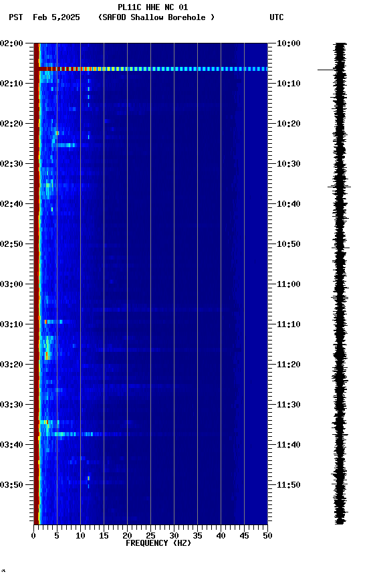Viewport: 369px width, 578px height.
Task: Click the 50 Hz frequency axis label
Action: coord(268,536)
